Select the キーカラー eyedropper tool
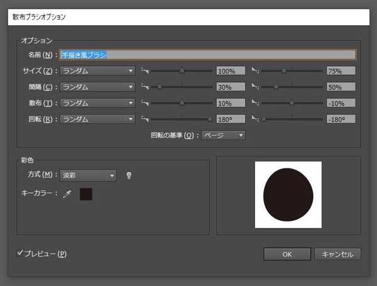 pyautogui.click(x=67, y=194)
